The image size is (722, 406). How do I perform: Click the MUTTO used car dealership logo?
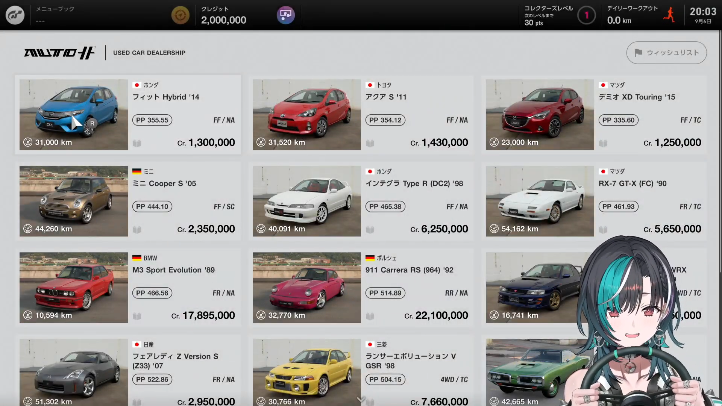[60, 53]
